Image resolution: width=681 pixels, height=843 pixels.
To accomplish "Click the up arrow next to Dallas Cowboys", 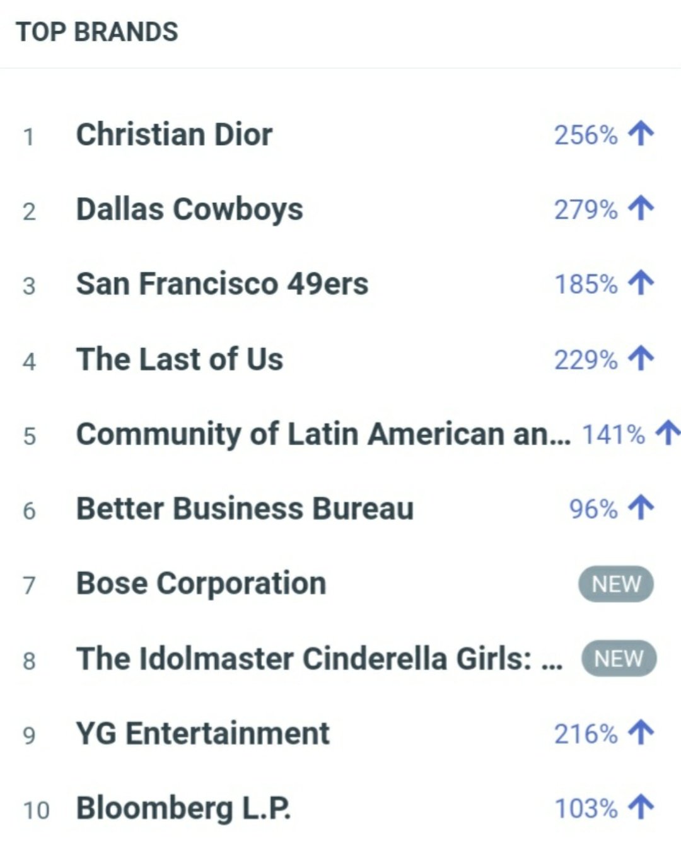I will tap(641, 209).
